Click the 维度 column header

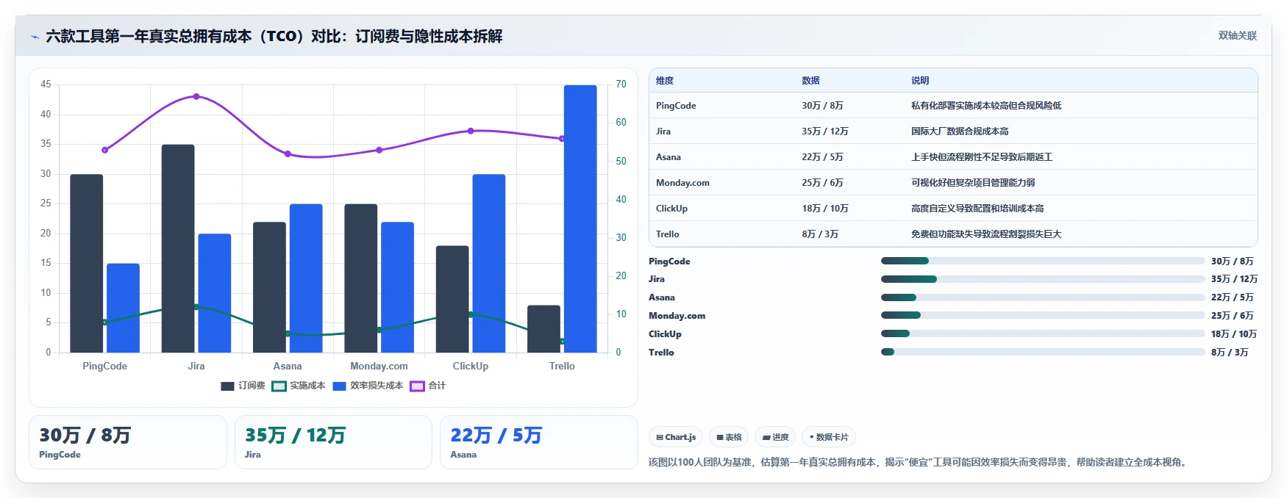[665, 81]
